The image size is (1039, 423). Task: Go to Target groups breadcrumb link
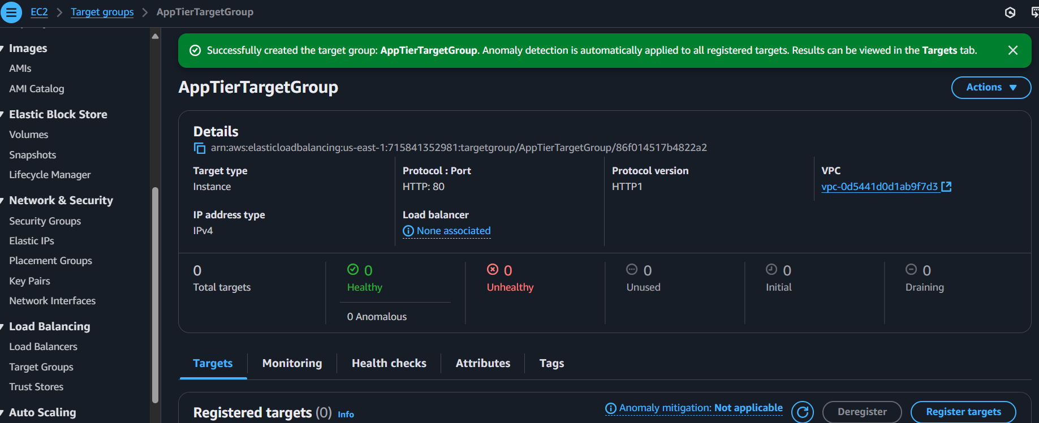pyautogui.click(x=102, y=12)
